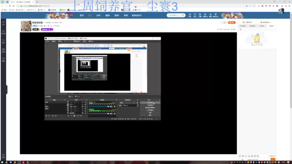The image size is (292, 164).
Task: Open source properties gear in Sources toolbar
Action: (x=74, y=116)
